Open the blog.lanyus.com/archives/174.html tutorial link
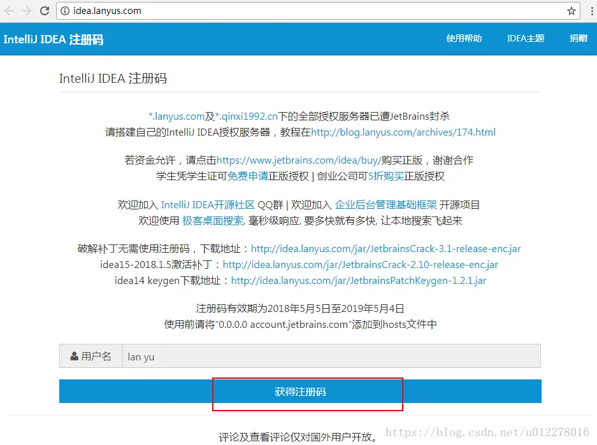Screen dimensions: 597x445 point(403,132)
